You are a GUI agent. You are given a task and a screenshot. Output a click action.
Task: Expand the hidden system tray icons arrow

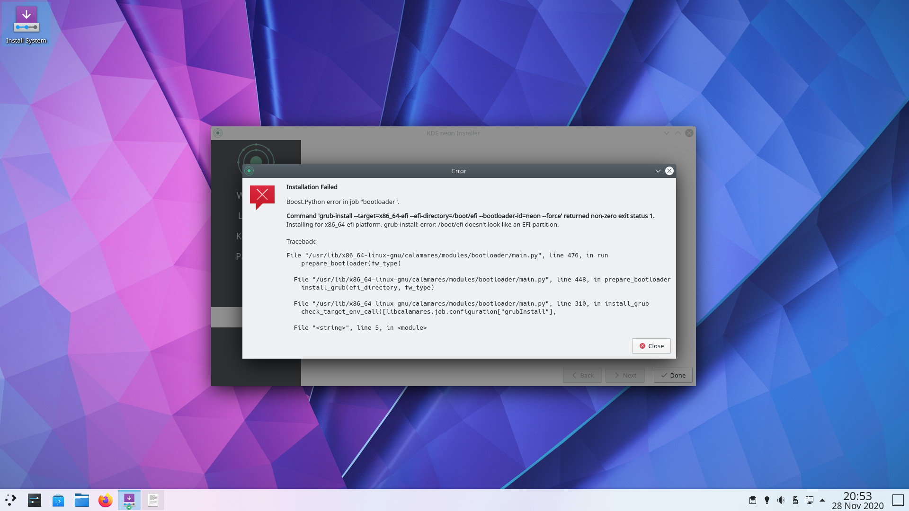coord(822,500)
